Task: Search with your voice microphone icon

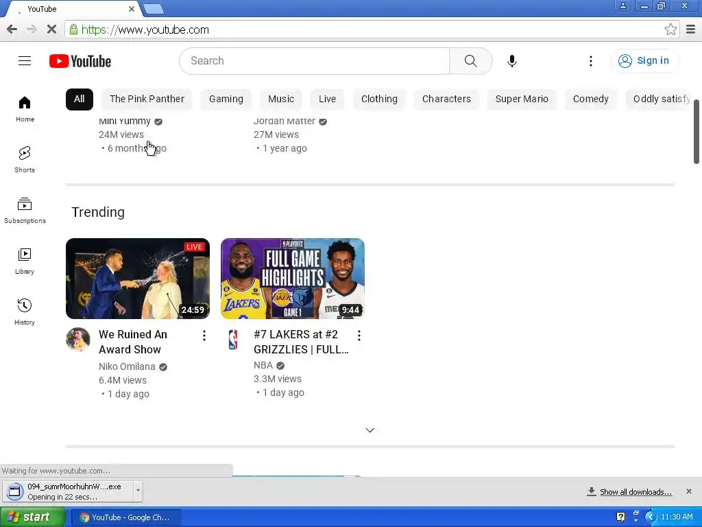Action: [511, 61]
